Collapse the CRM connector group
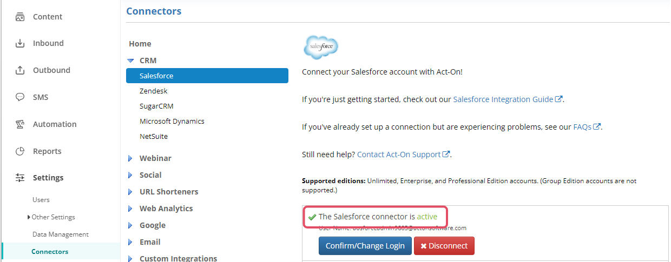This screenshot has height=262, width=671. click(x=130, y=61)
